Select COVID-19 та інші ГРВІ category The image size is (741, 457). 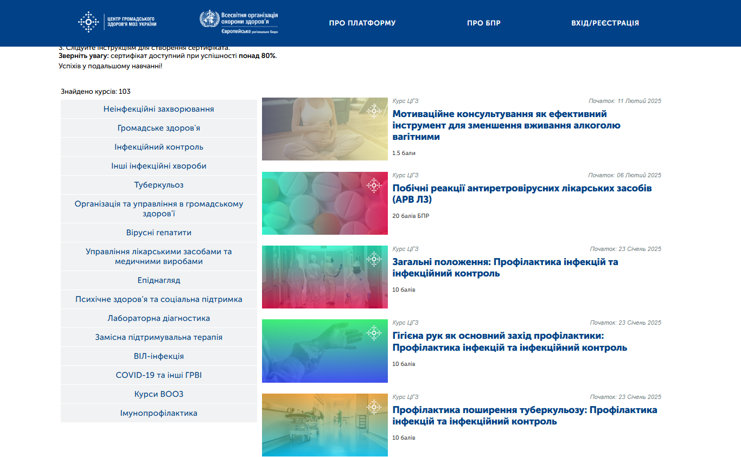(x=158, y=375)
